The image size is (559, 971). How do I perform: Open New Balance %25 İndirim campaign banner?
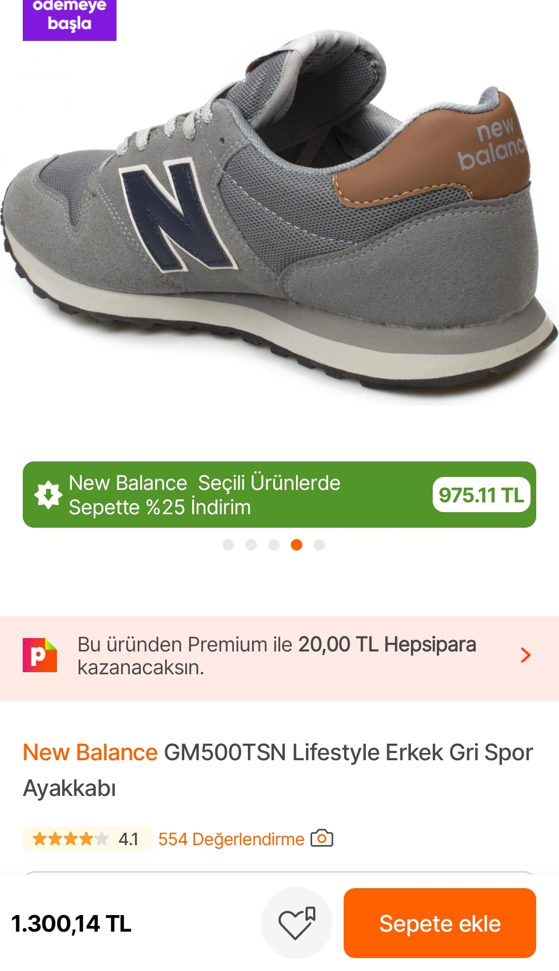coord(279,495)
